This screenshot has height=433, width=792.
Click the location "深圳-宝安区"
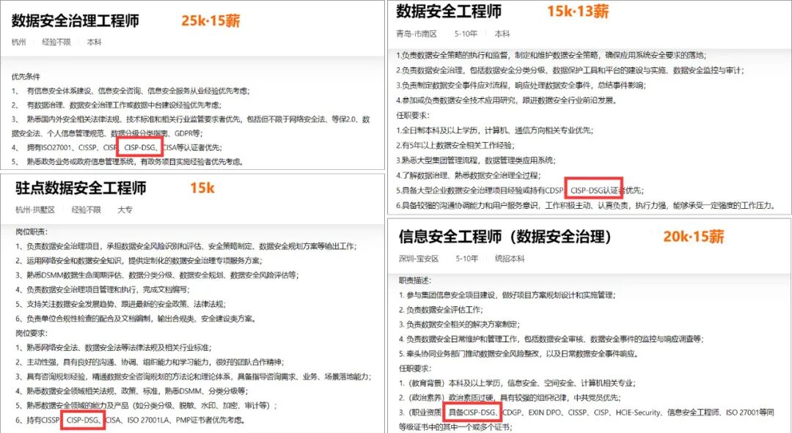[x=419, y=259]
